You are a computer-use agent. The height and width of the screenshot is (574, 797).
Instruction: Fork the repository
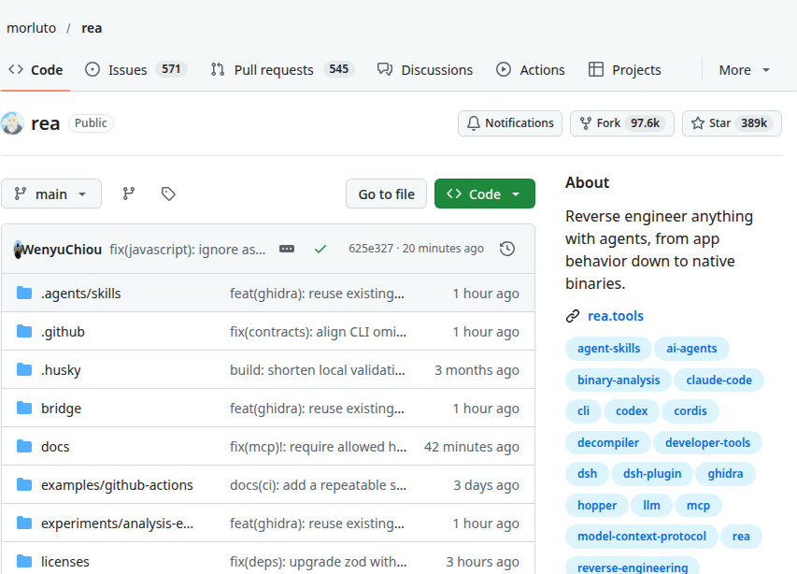pos(621,123)
